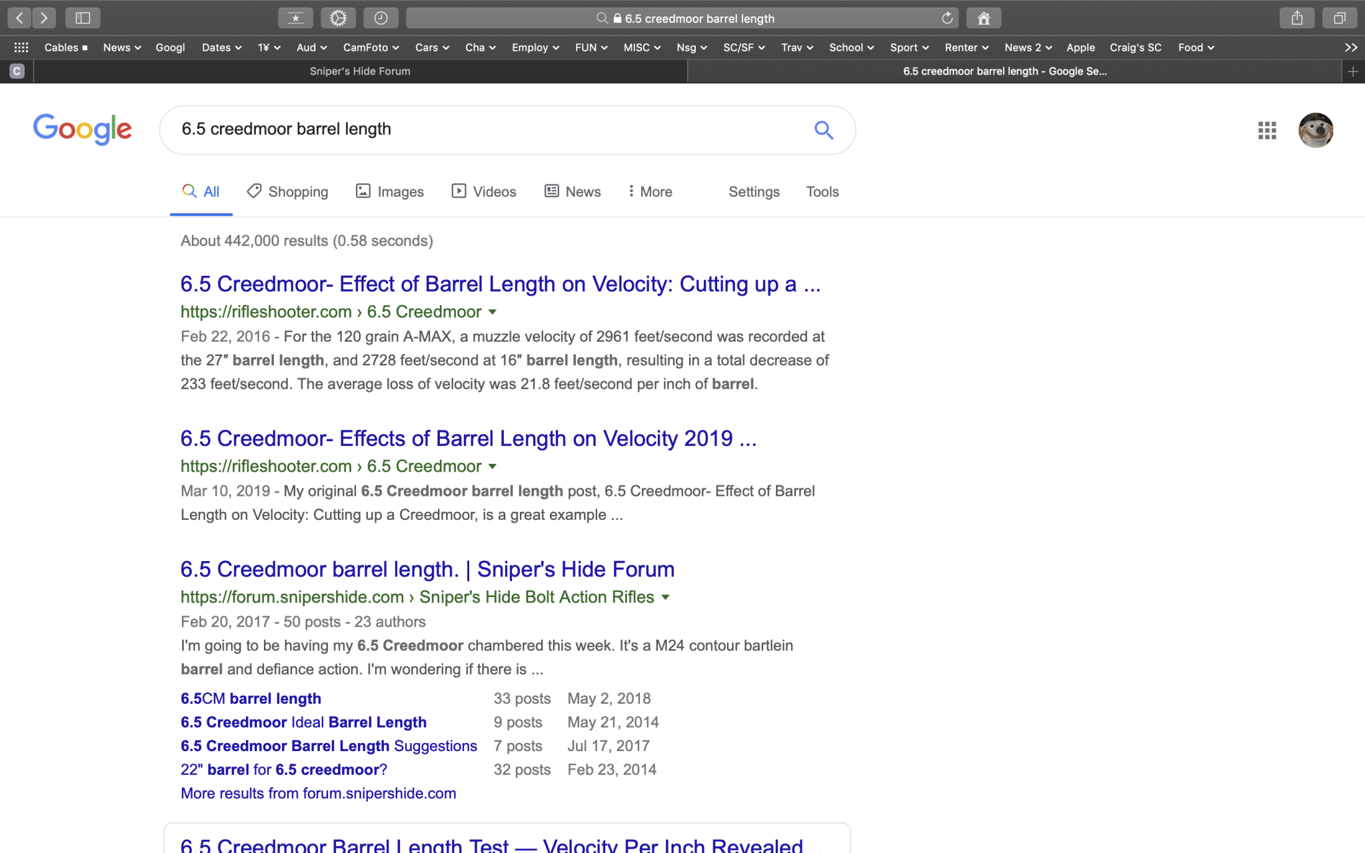
Task: Expand the CamFoto bookmarks folder
Action: pyautogui.click(x=371, y=47)
